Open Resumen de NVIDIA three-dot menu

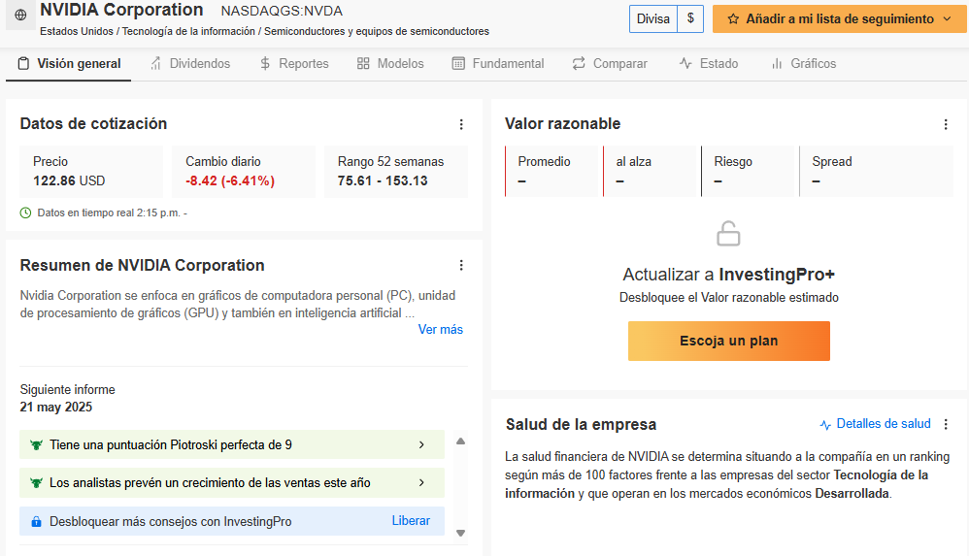(x=461, y=265)
